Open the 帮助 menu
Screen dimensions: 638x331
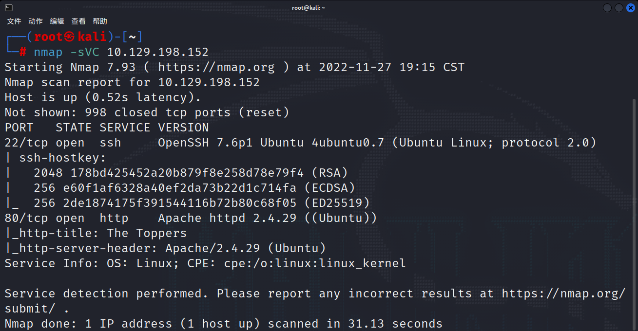(100, 21)
